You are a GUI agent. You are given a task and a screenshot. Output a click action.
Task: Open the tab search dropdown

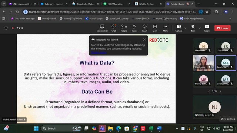click(4, 4)
